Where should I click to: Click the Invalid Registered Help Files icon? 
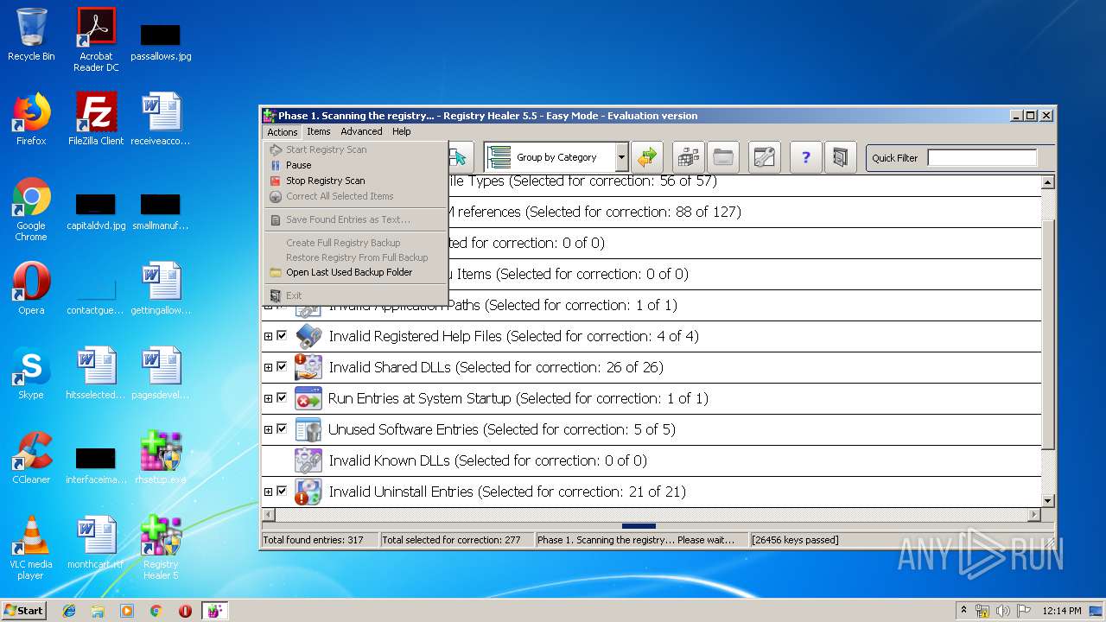click(x=308, y=336)
